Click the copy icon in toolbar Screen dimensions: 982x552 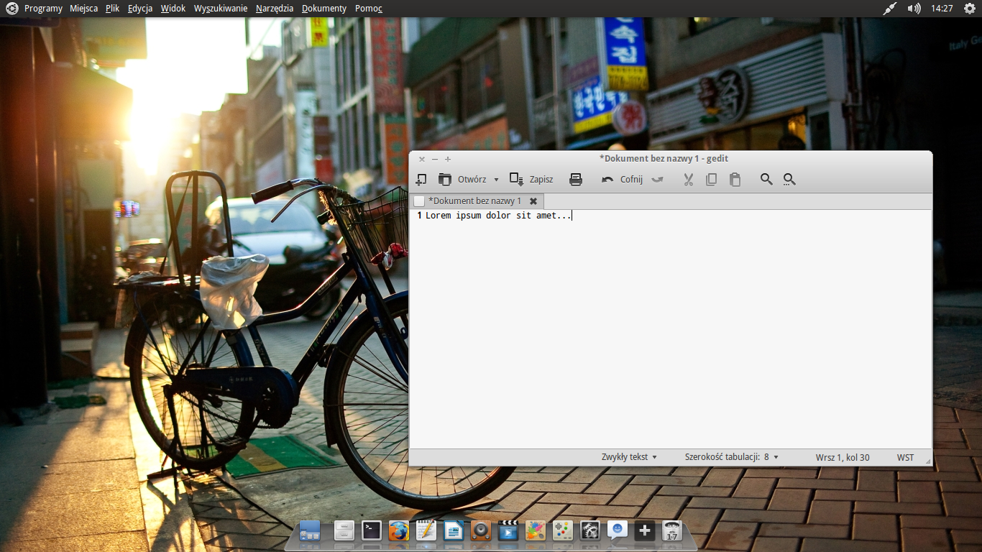pyautogui.click(x=712, y=180)
